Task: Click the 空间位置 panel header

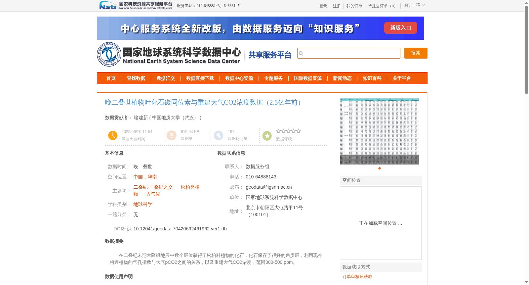Action: 381,180
